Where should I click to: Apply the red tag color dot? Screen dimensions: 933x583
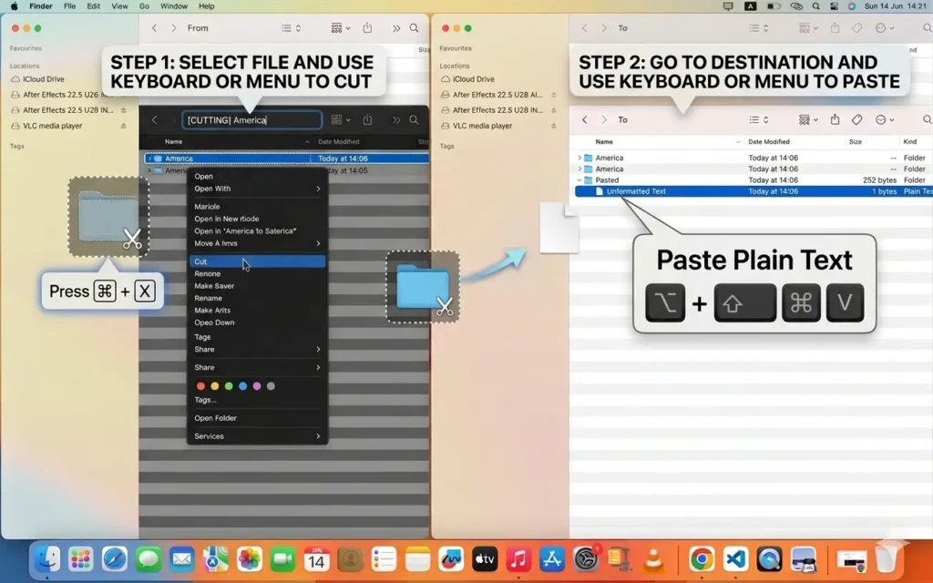(200, 386)
